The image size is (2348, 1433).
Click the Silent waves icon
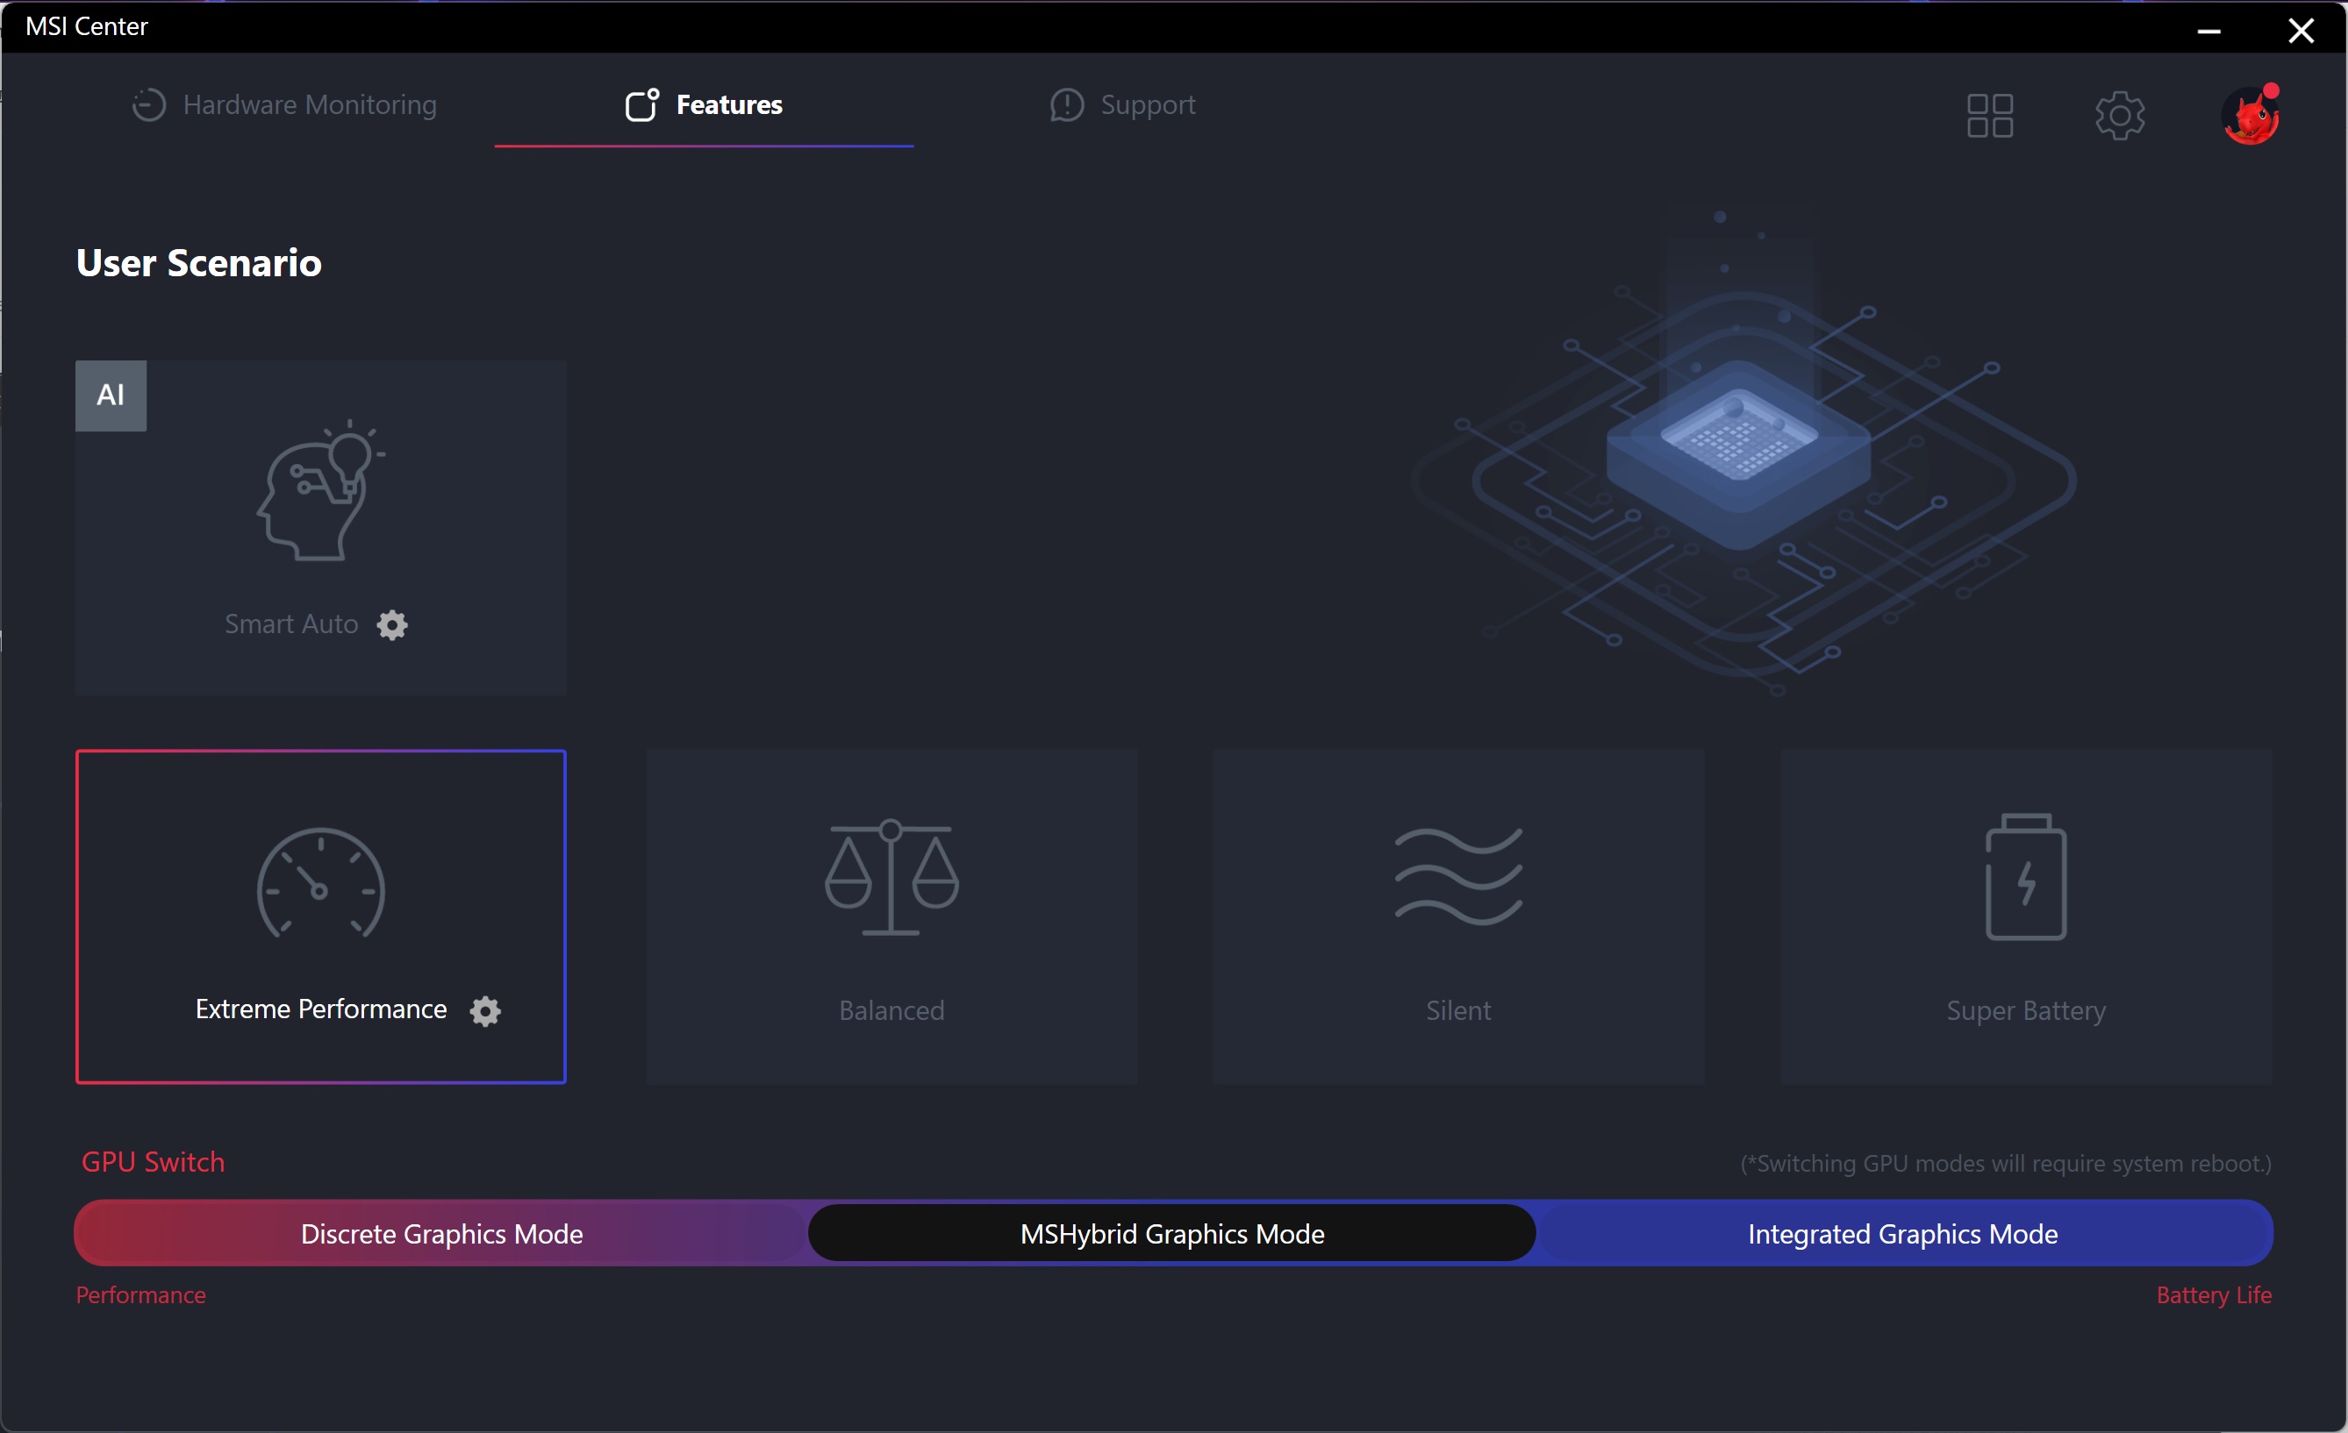pos(1458,877)
